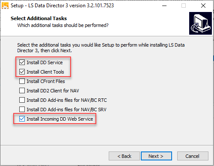Check DD Add-ins files for NAV/BC RTC

tap(22, 100)
